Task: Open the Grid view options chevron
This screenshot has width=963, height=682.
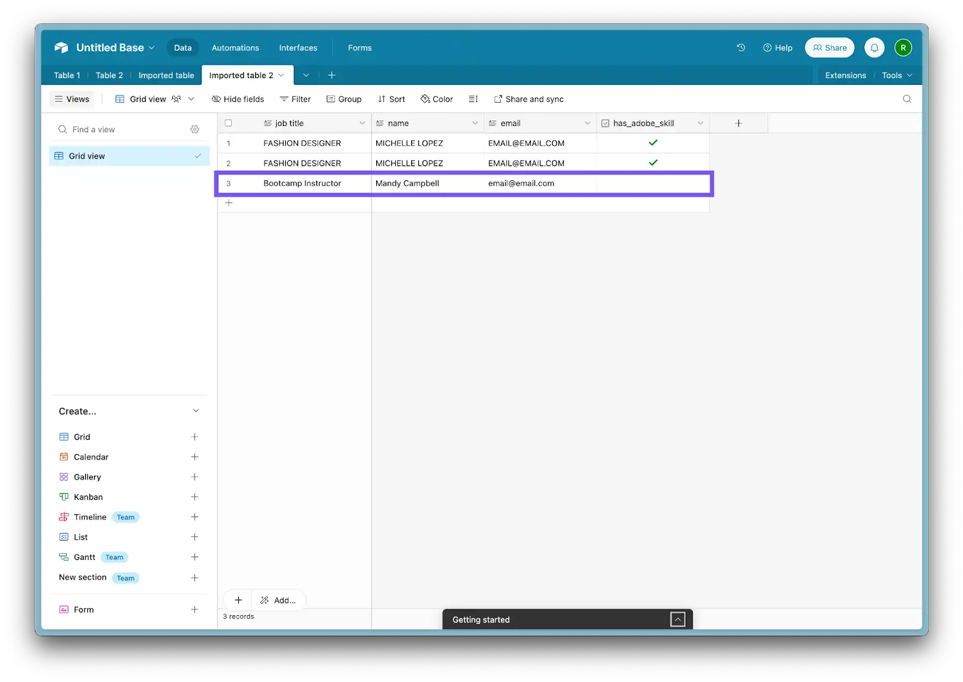Action: point(191,99)
